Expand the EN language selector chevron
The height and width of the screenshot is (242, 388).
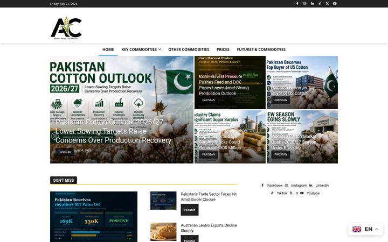tap(377, 229)
